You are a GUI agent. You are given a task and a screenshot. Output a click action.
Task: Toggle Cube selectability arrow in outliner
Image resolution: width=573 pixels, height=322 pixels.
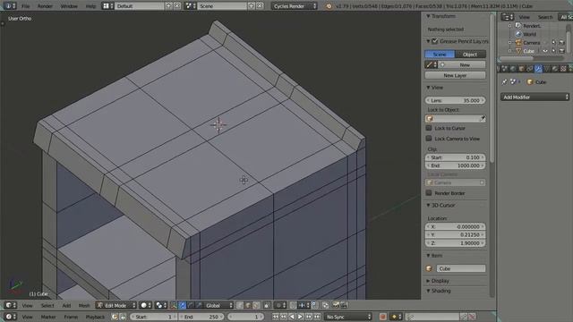point(553,51)
